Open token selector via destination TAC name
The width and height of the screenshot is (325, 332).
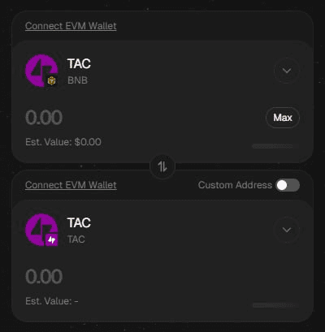pos(79,223)
